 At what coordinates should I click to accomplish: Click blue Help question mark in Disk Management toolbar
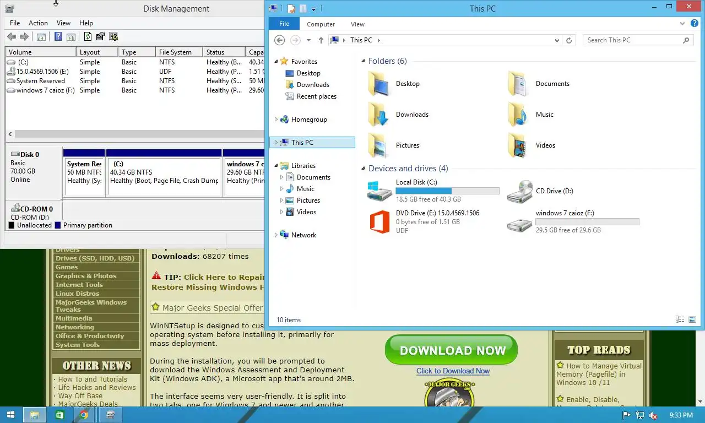58,37
